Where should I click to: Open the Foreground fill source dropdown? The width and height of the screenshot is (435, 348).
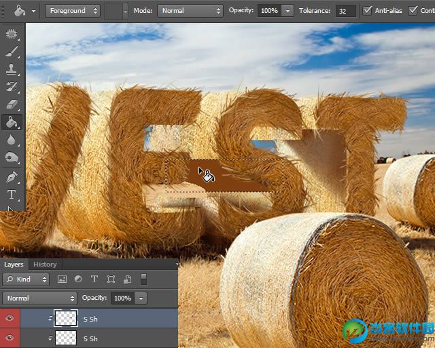[x=73, y=11]
